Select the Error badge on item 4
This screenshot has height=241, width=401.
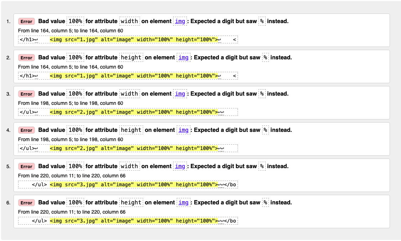pos(26,130)
